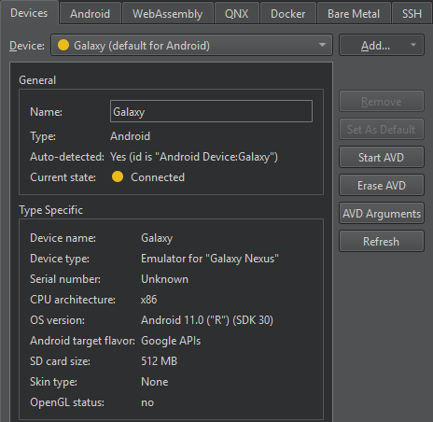Switch to the SSH tab
The width and height of the screenshot is (433, 422).
coord(412,14)
